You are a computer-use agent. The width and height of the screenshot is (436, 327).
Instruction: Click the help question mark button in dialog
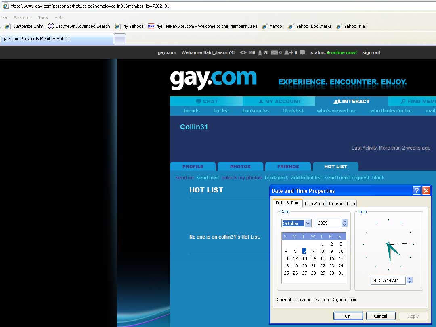point(417,191)
